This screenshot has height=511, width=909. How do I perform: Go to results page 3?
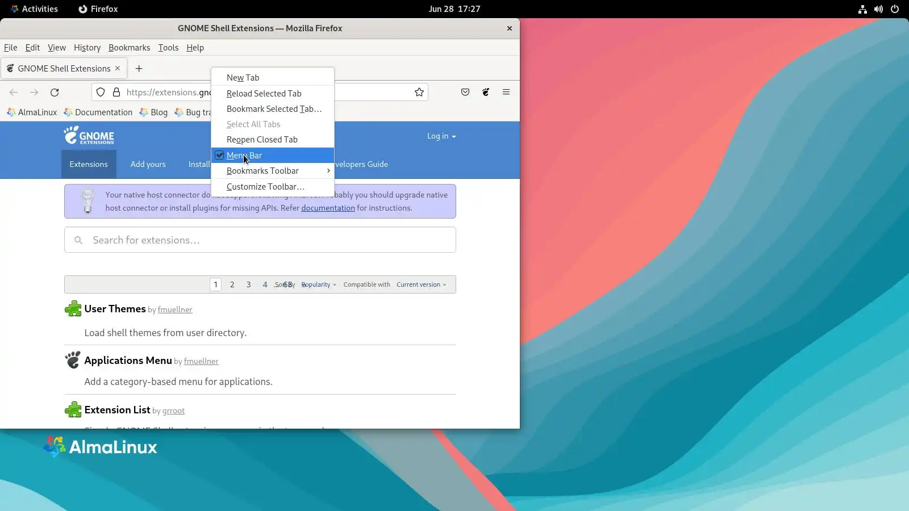coord(248,284)
